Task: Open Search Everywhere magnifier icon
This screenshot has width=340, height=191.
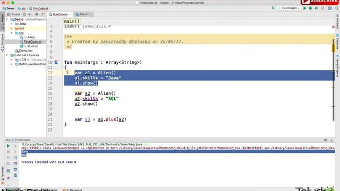Action: coord(337,8)
